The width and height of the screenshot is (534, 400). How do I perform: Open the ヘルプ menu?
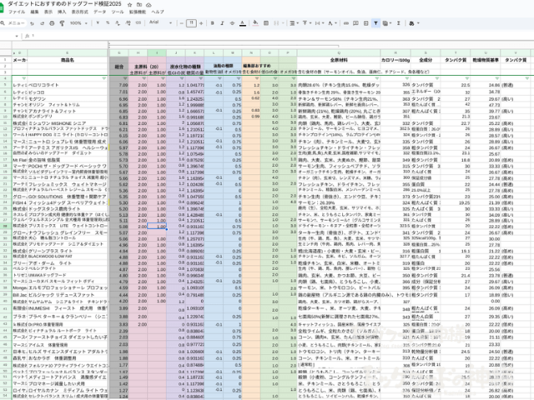[158, 12]
